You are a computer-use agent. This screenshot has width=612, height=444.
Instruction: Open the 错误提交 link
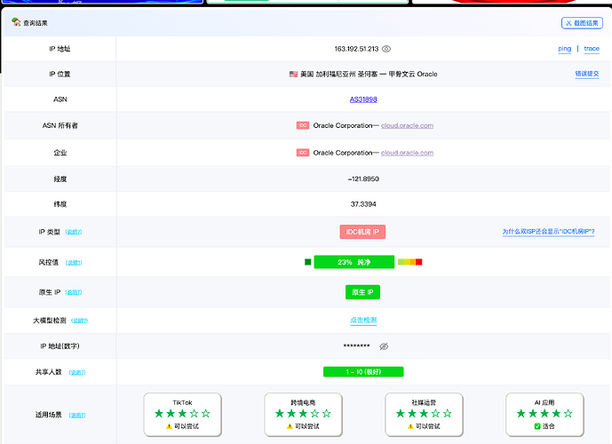click(586, 74)
